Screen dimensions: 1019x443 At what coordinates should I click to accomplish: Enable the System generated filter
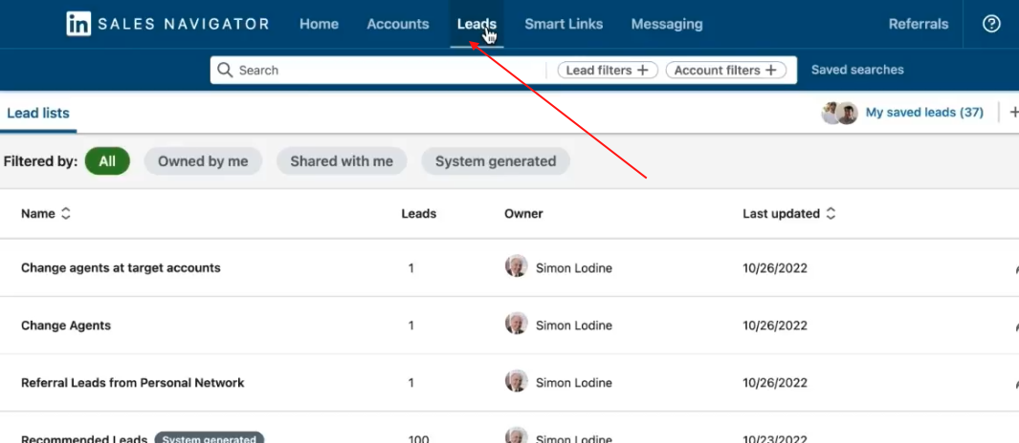pos(495,161)
